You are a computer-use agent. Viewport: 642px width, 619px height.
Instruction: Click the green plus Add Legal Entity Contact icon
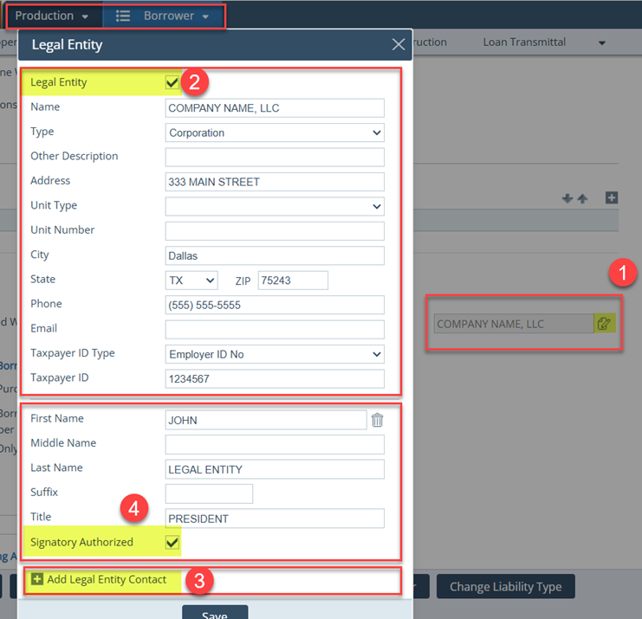click(37, 579)
